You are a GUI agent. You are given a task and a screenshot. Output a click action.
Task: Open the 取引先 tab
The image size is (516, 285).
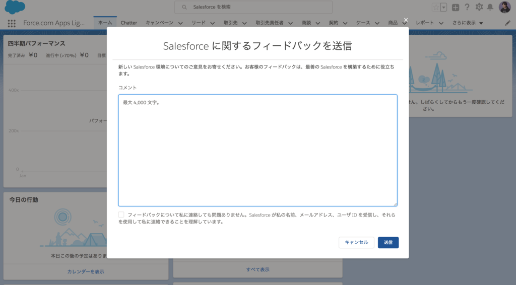[230, 23]
